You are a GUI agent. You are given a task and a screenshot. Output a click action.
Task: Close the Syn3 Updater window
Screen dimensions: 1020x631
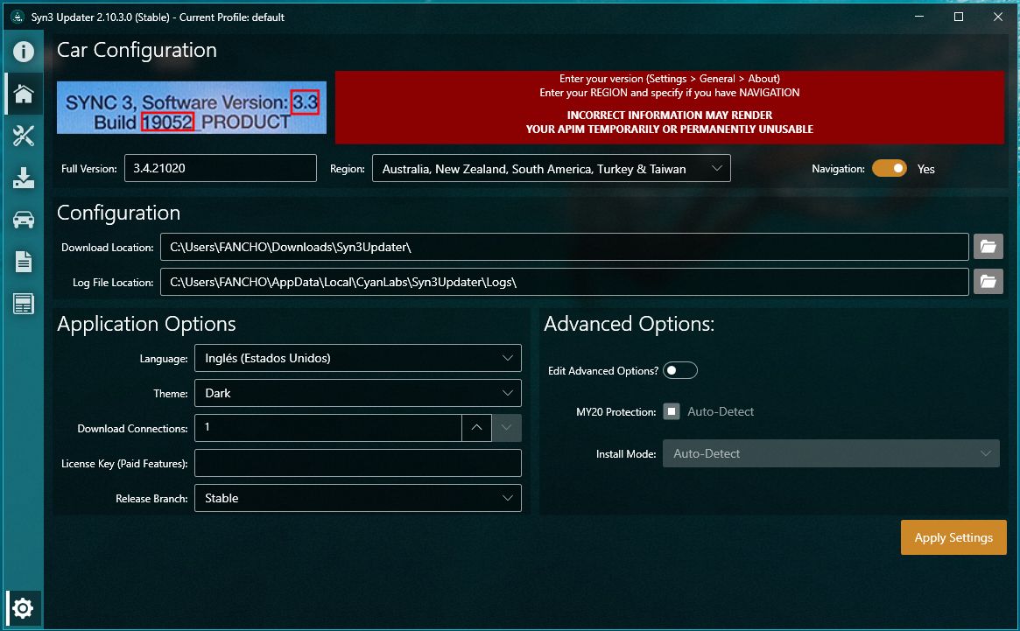998,17
